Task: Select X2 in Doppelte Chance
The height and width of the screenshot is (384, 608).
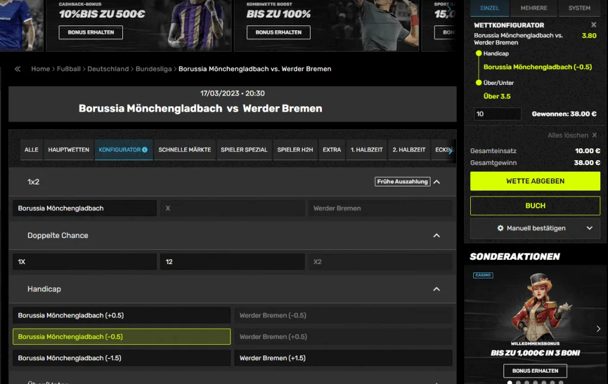Action: [x=381, y=262]
